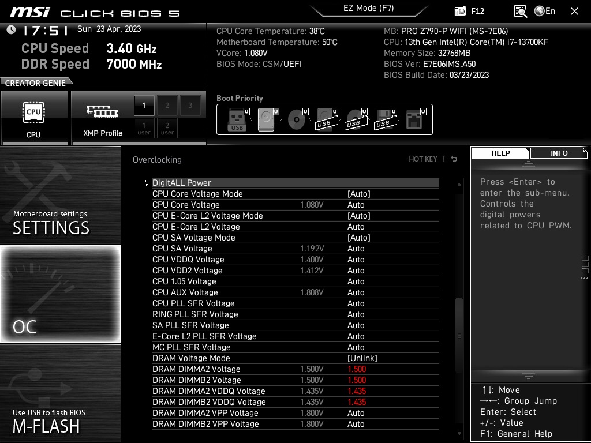Click the clock icon beside the time
Viewport: 591px width, 443px height.
12,29
